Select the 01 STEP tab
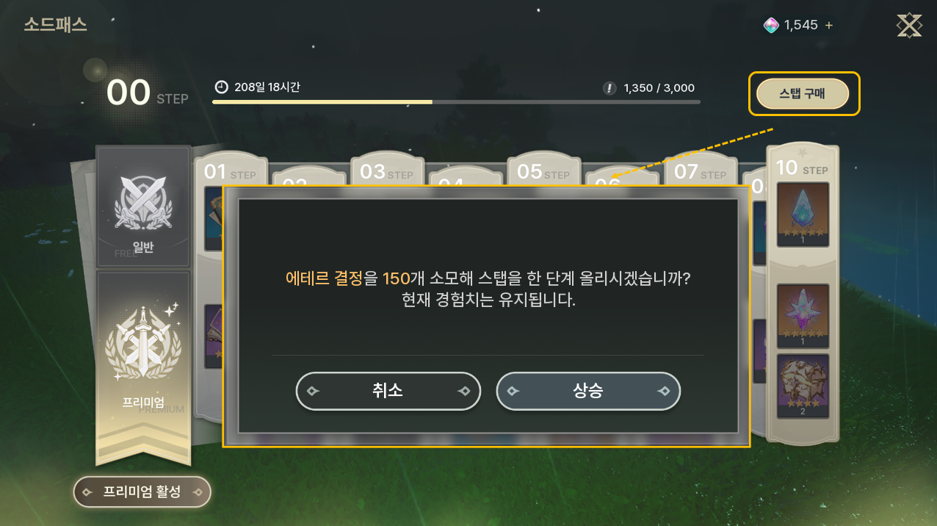Screen dimensions: 937x526 pyautogui.click(x=230, y=172)
